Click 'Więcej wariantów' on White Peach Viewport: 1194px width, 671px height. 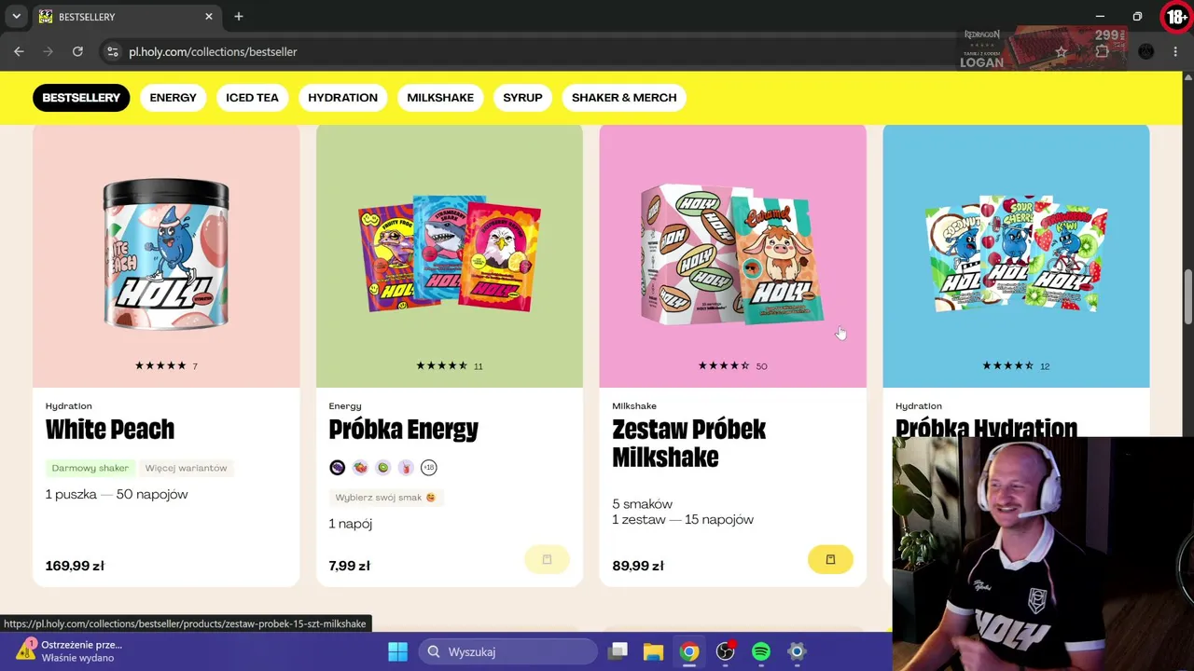pos(186,468)
